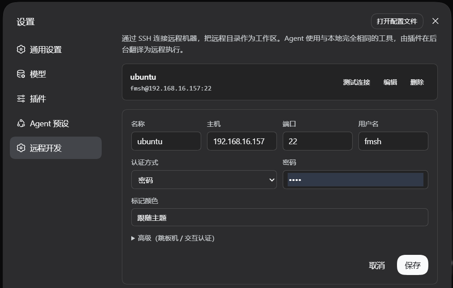Click the gear icon beside 通用设置

point(21,49)
